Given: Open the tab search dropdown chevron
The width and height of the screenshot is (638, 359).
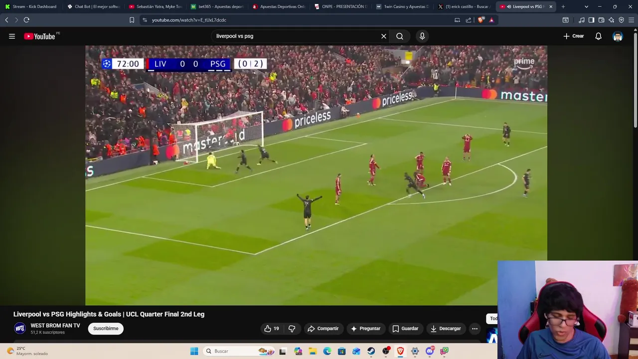Looking at the screenshot, I should (586, 6).
